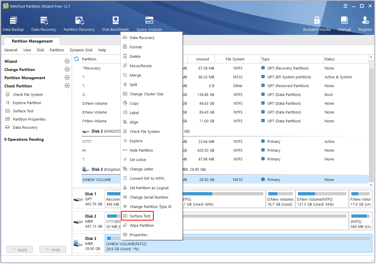The width and height of the screenshot is (376, 264).
Task: Open the Disk menu
Action: [41, 50]
